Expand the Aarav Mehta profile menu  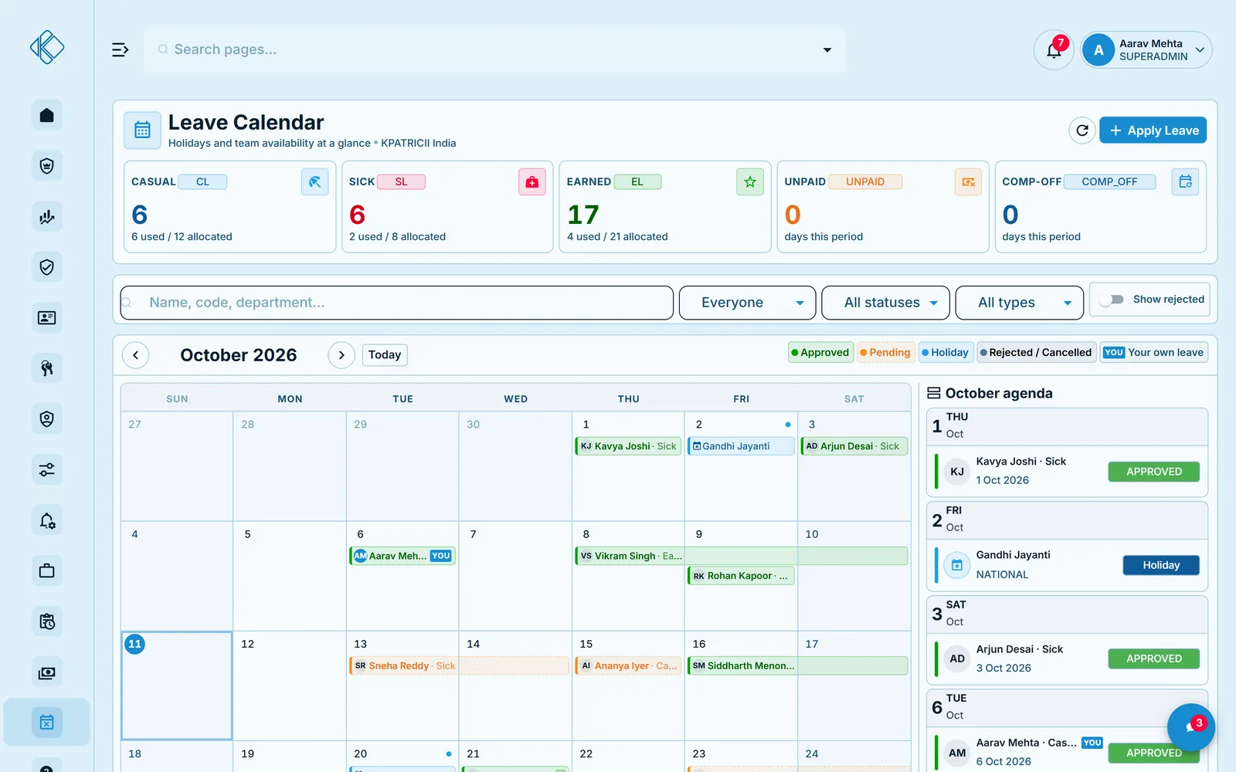[x=1146, y=50]
